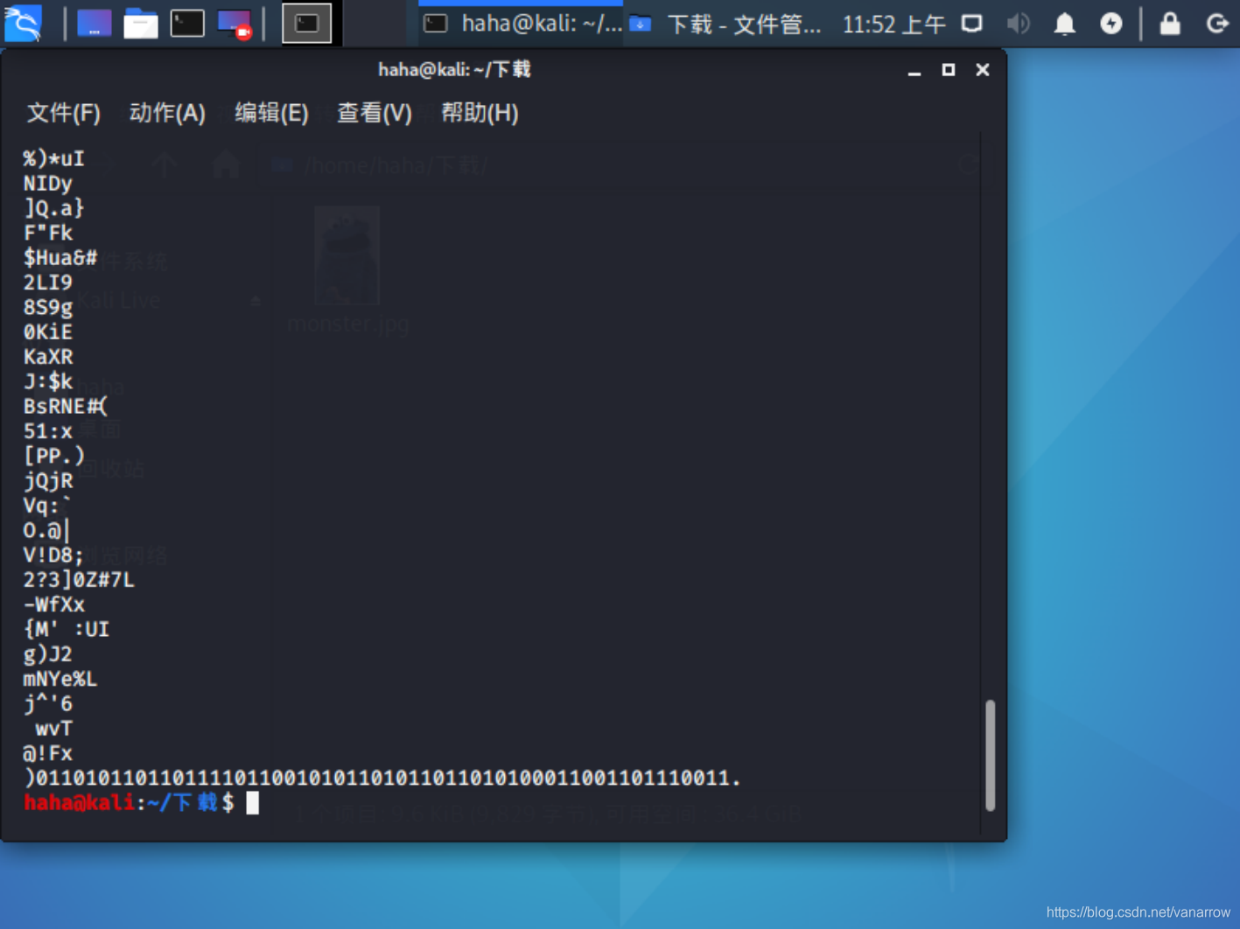Viewport: 1240px width, 929px height.
Task: Open the 文件(F) menu
Action: point(63,113)
